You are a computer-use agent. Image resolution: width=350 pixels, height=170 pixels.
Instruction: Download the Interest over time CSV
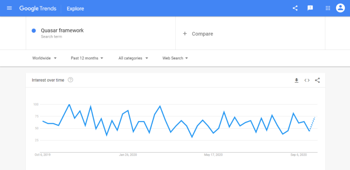[297, 80]
